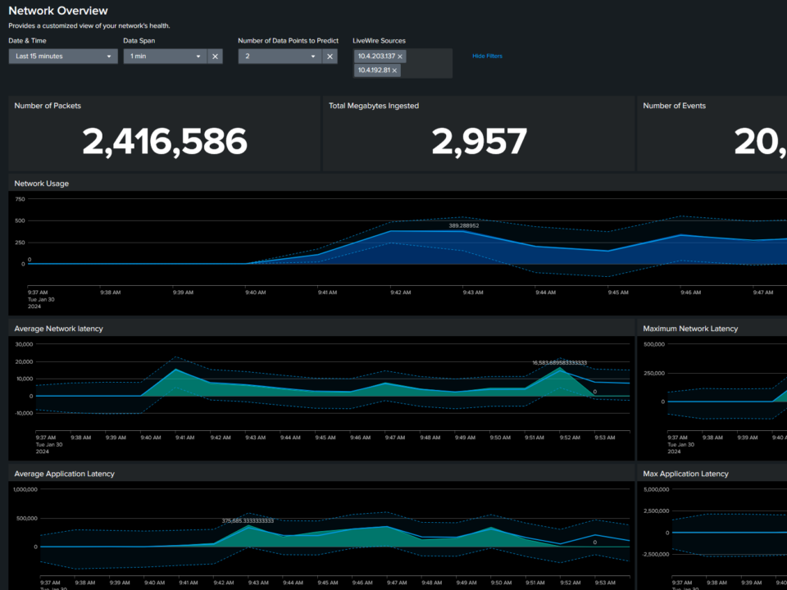Click the 375,685 peak label in Average Application Latency
This screenshot has width=787, height=590.
click(248, 520)
